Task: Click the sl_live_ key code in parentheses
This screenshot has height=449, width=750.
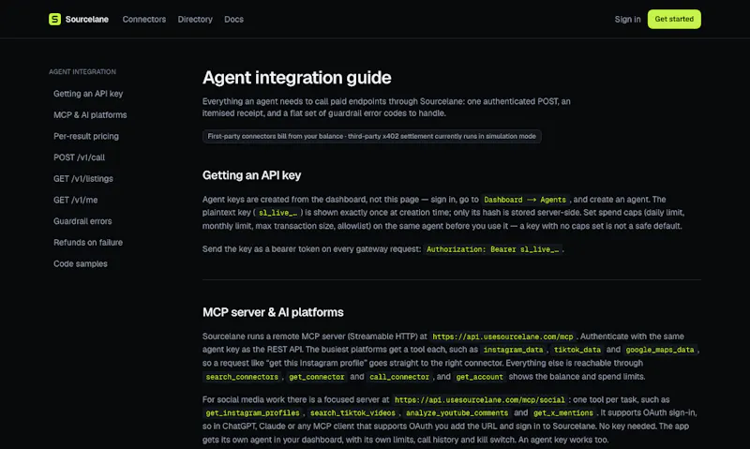Action: (277, 213)
